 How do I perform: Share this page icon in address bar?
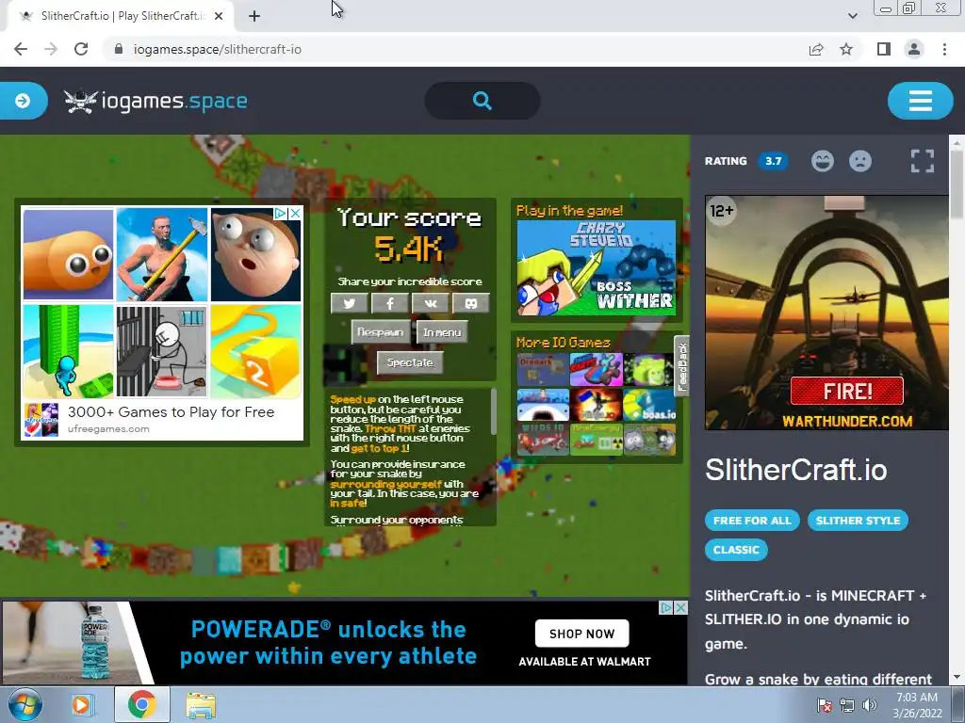(x=816, y=49)
